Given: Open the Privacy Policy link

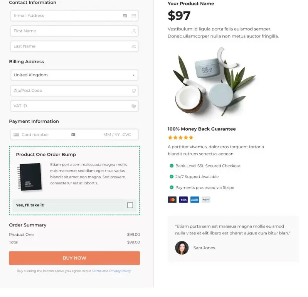Looking at the screenshot, I should (x=120, y=271).
